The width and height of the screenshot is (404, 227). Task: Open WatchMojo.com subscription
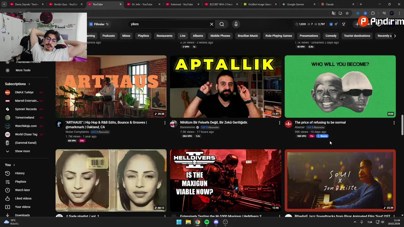(24, 126)
